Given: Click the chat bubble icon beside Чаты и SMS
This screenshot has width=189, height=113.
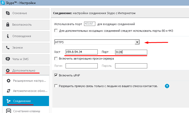Looking at the screenshot, I should (x=8, y=59).
